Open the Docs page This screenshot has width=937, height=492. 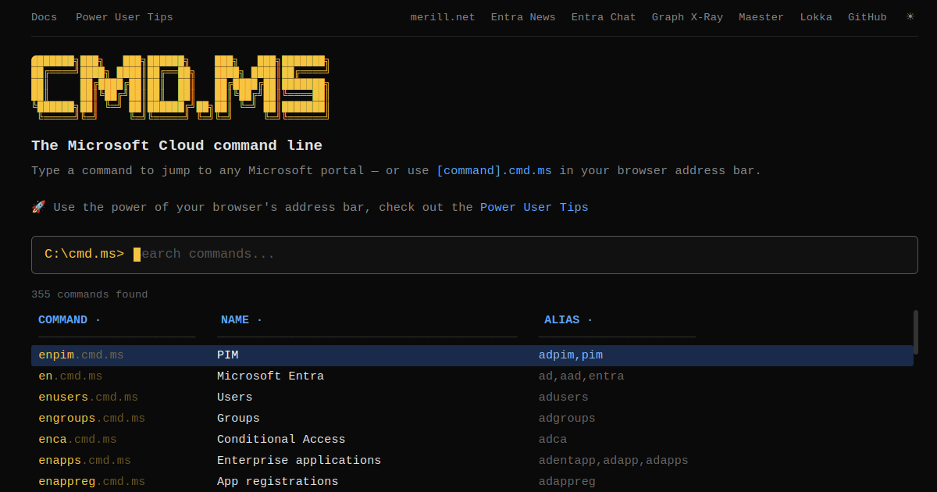pos(44,17)
